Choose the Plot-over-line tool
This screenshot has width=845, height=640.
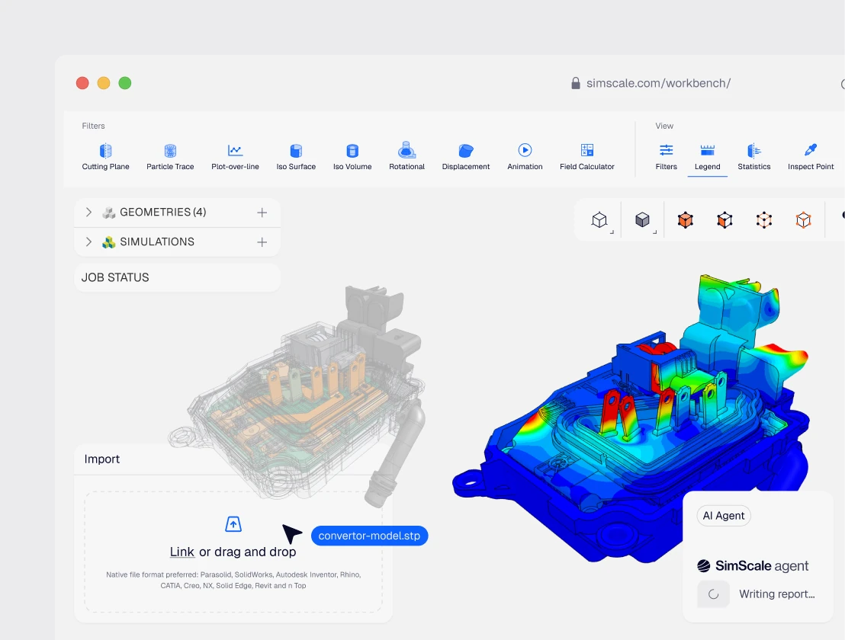235,157
